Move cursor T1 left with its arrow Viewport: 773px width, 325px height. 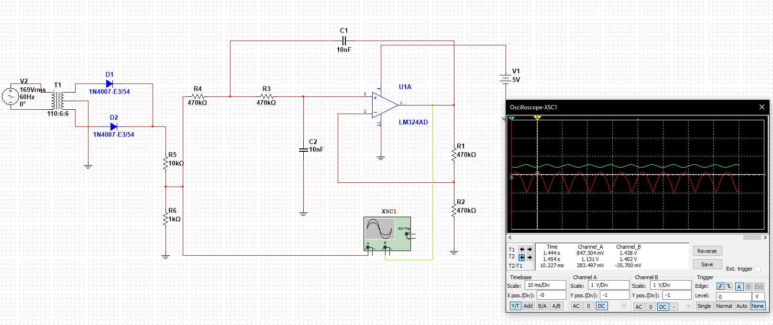tap(522, 250)
